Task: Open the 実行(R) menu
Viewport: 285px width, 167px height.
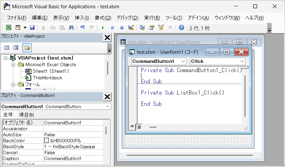Action: coord(152,18)
